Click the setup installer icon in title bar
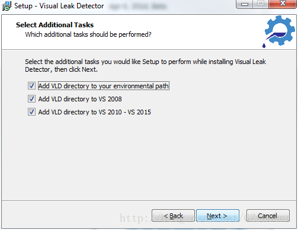The height and width of the screenshot is (230, 298). pyautogui.click(x=7, y=6)
